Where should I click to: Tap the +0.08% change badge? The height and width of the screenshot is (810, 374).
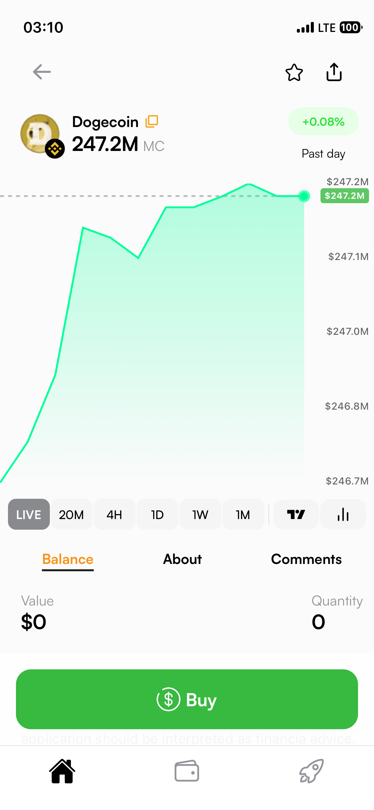click(323, 122)
